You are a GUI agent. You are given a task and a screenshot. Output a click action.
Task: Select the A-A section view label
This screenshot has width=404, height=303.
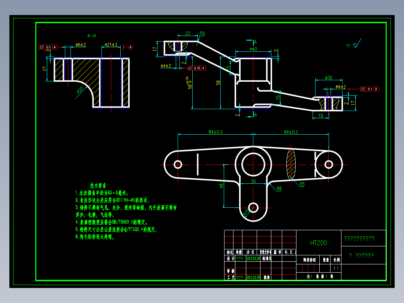click(91, 36)
